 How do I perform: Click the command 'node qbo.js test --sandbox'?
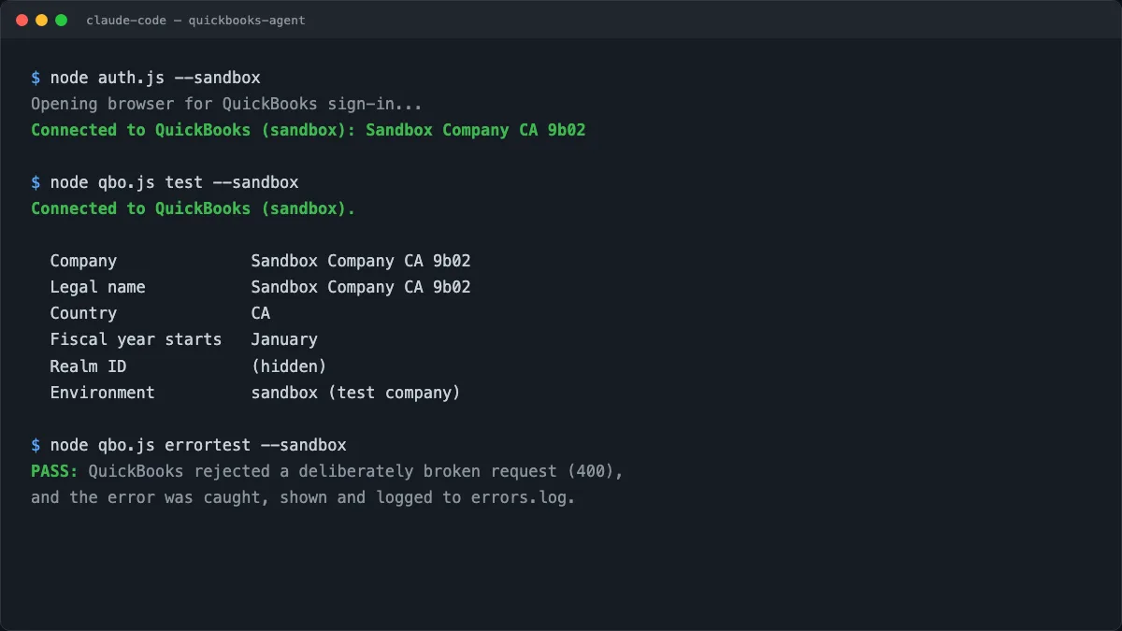pyautogui.click(x=174, y=182)
